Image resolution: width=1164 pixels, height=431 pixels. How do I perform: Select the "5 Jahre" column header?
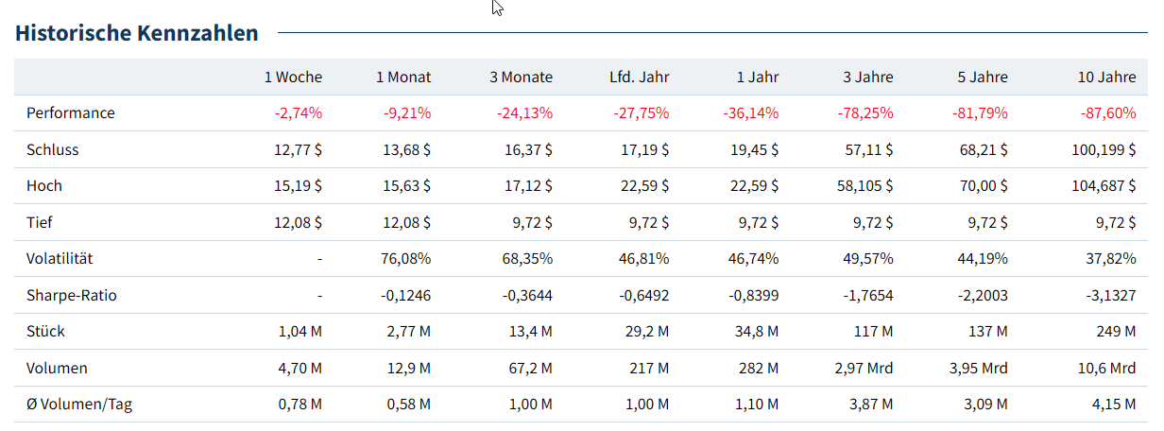(983, 78)
